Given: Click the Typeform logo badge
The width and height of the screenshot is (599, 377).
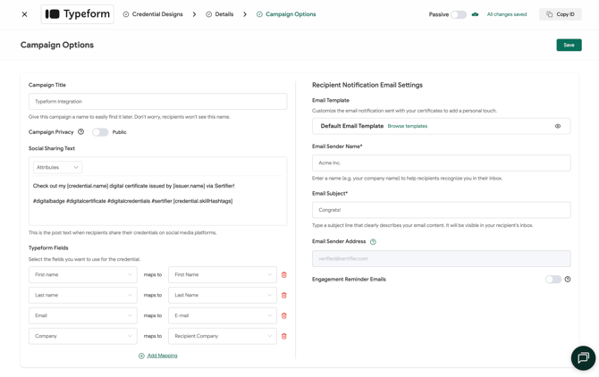Looking at the screenshot, I should point(78,14).
